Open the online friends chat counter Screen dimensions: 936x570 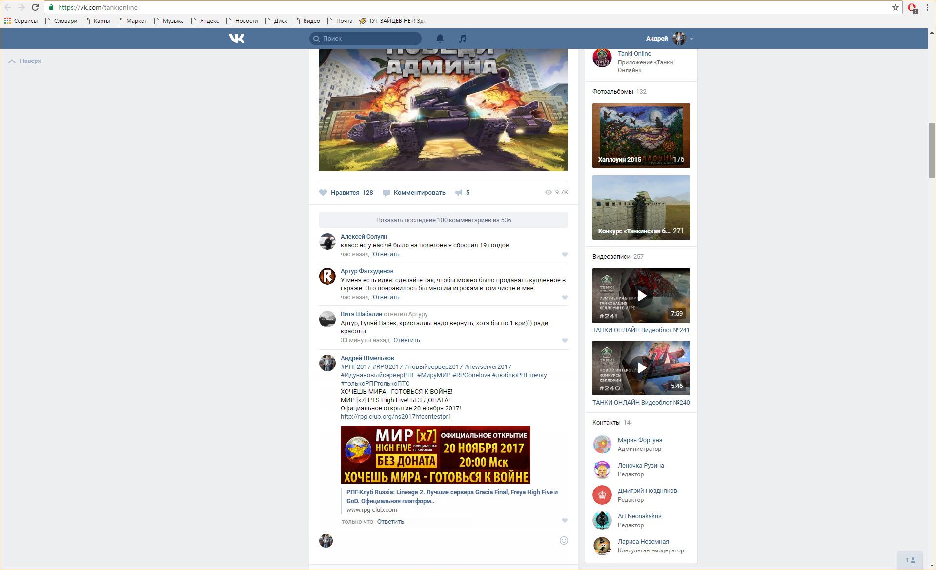point(910,560)
